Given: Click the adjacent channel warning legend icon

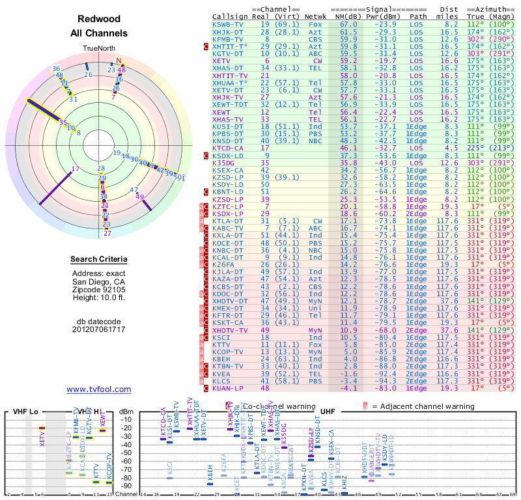Looking at the screenshot, I should click(x=365, y=406).
